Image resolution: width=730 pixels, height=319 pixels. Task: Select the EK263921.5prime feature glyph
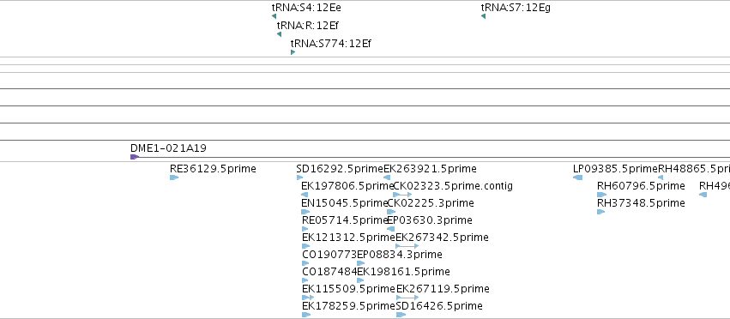386,178
